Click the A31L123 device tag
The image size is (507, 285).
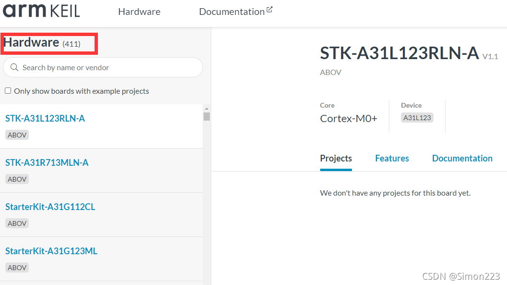tap(417, 118)
